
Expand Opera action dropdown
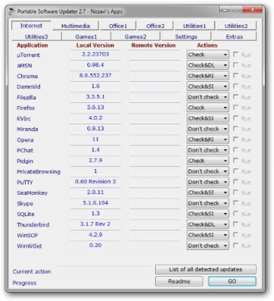pos(208,139)
